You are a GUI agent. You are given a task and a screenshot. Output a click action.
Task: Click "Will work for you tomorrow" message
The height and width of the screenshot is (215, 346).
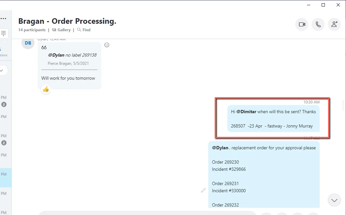68,78
